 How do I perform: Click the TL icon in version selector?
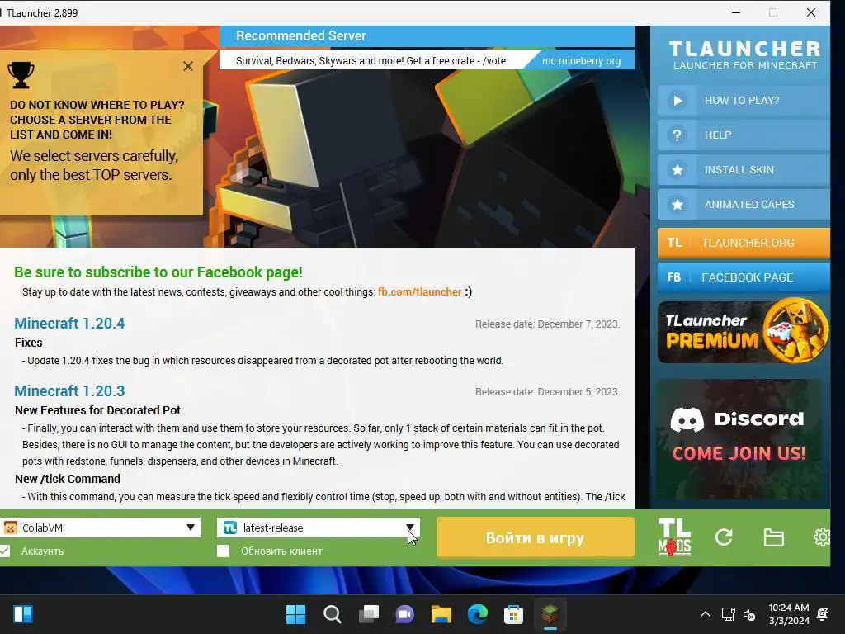click(x=230, y=528)
